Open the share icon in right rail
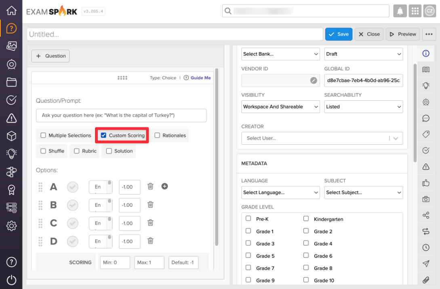Screen dimensions: 440x289 [426, 215]
